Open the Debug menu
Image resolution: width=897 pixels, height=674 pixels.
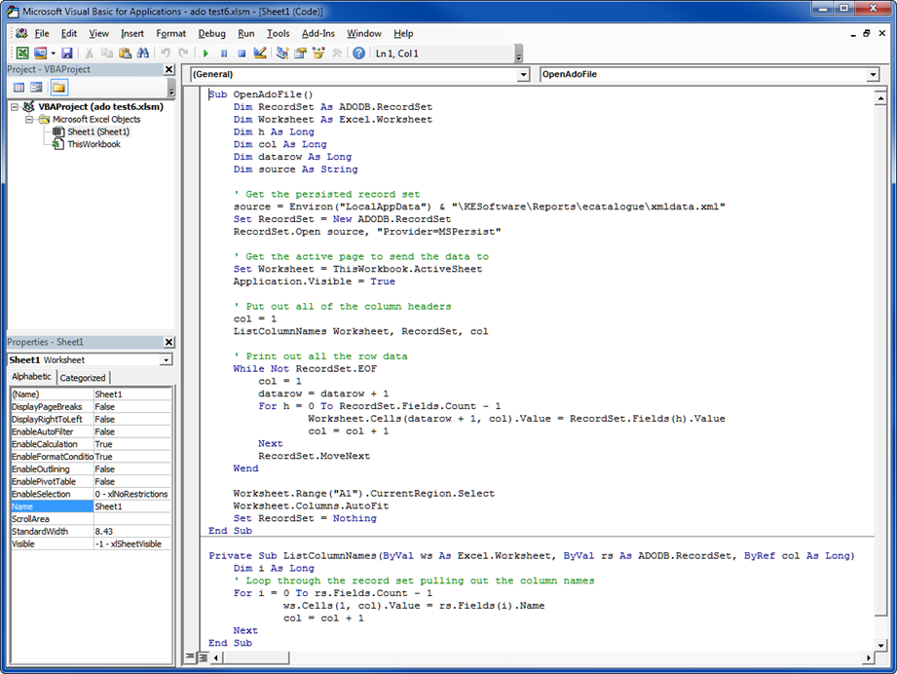coord(211,33)
